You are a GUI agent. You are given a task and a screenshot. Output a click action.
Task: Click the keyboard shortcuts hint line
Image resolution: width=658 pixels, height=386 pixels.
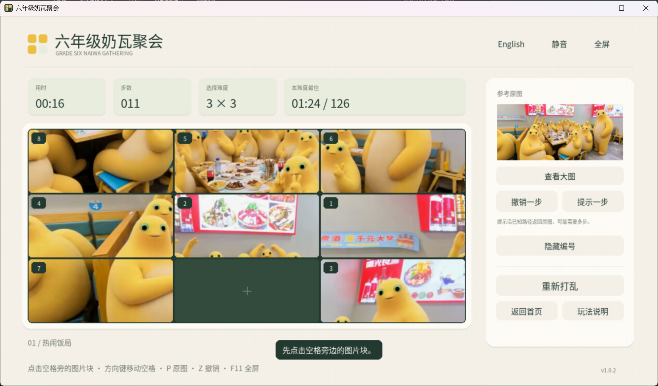143,369
